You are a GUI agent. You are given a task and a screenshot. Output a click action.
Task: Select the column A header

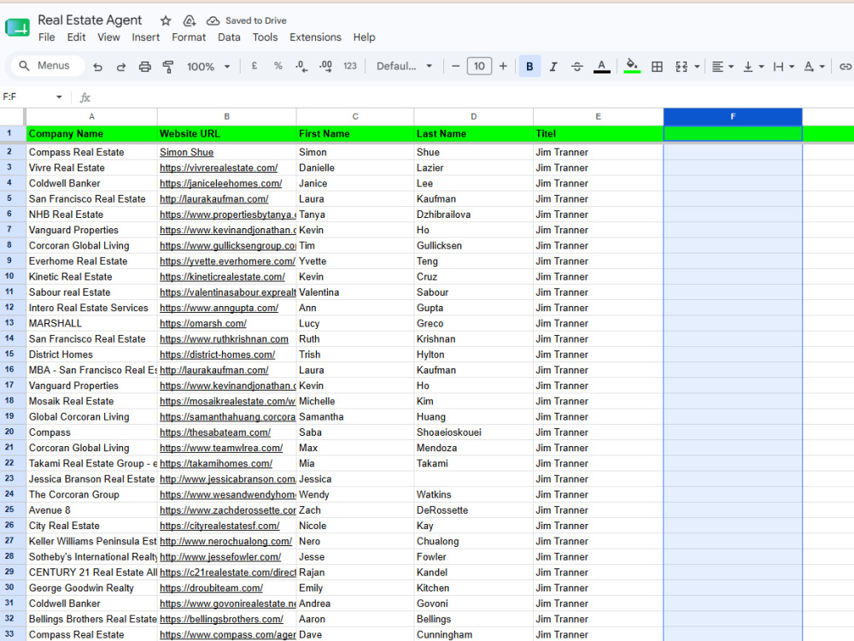point(91,116)
